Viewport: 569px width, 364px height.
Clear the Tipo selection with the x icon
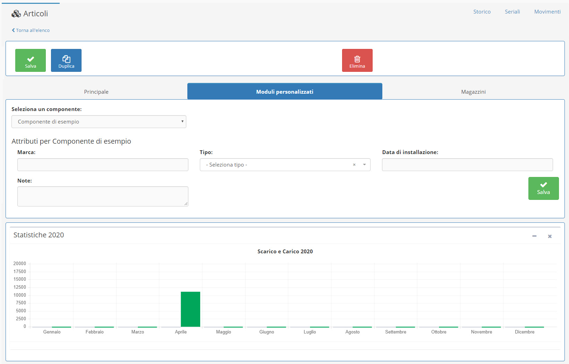[x=354, y=165]
